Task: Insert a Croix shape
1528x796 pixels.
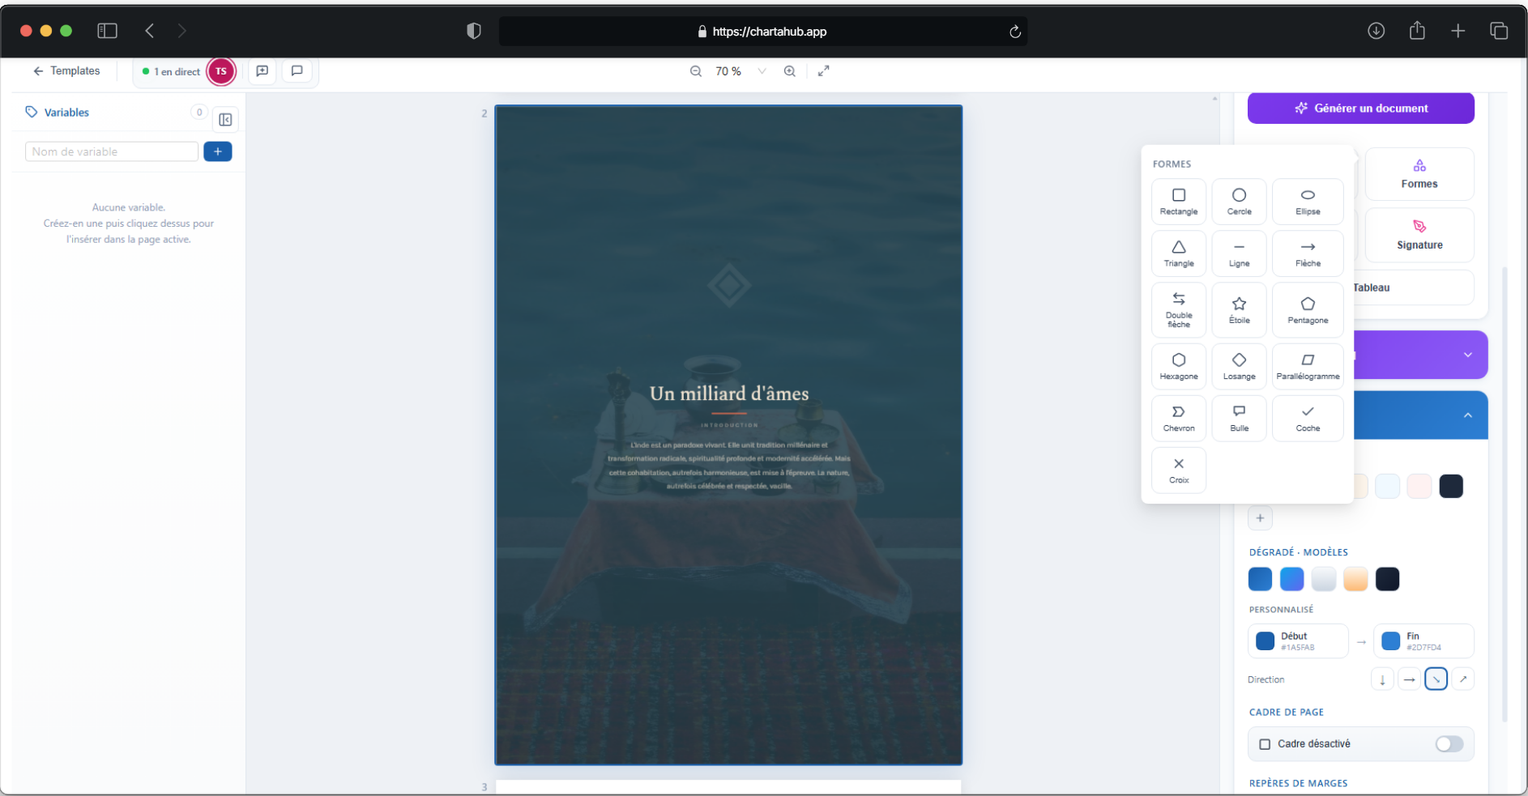Action: point(1179,470)
